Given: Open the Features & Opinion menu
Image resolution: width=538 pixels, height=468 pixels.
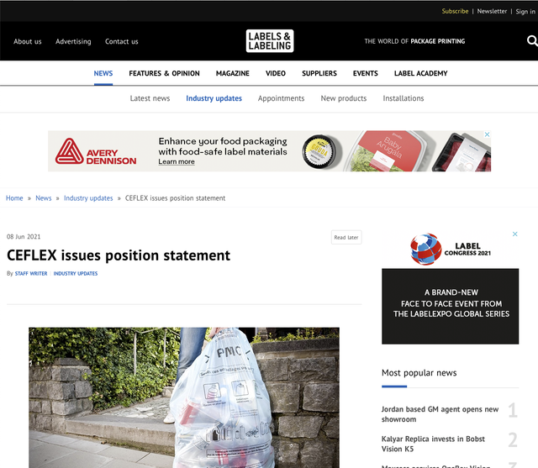Looking at the screenshot, I should tap(164, 73).
